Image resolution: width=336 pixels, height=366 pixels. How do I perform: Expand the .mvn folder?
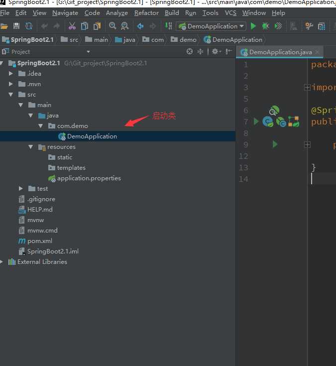tap(11, 84)
